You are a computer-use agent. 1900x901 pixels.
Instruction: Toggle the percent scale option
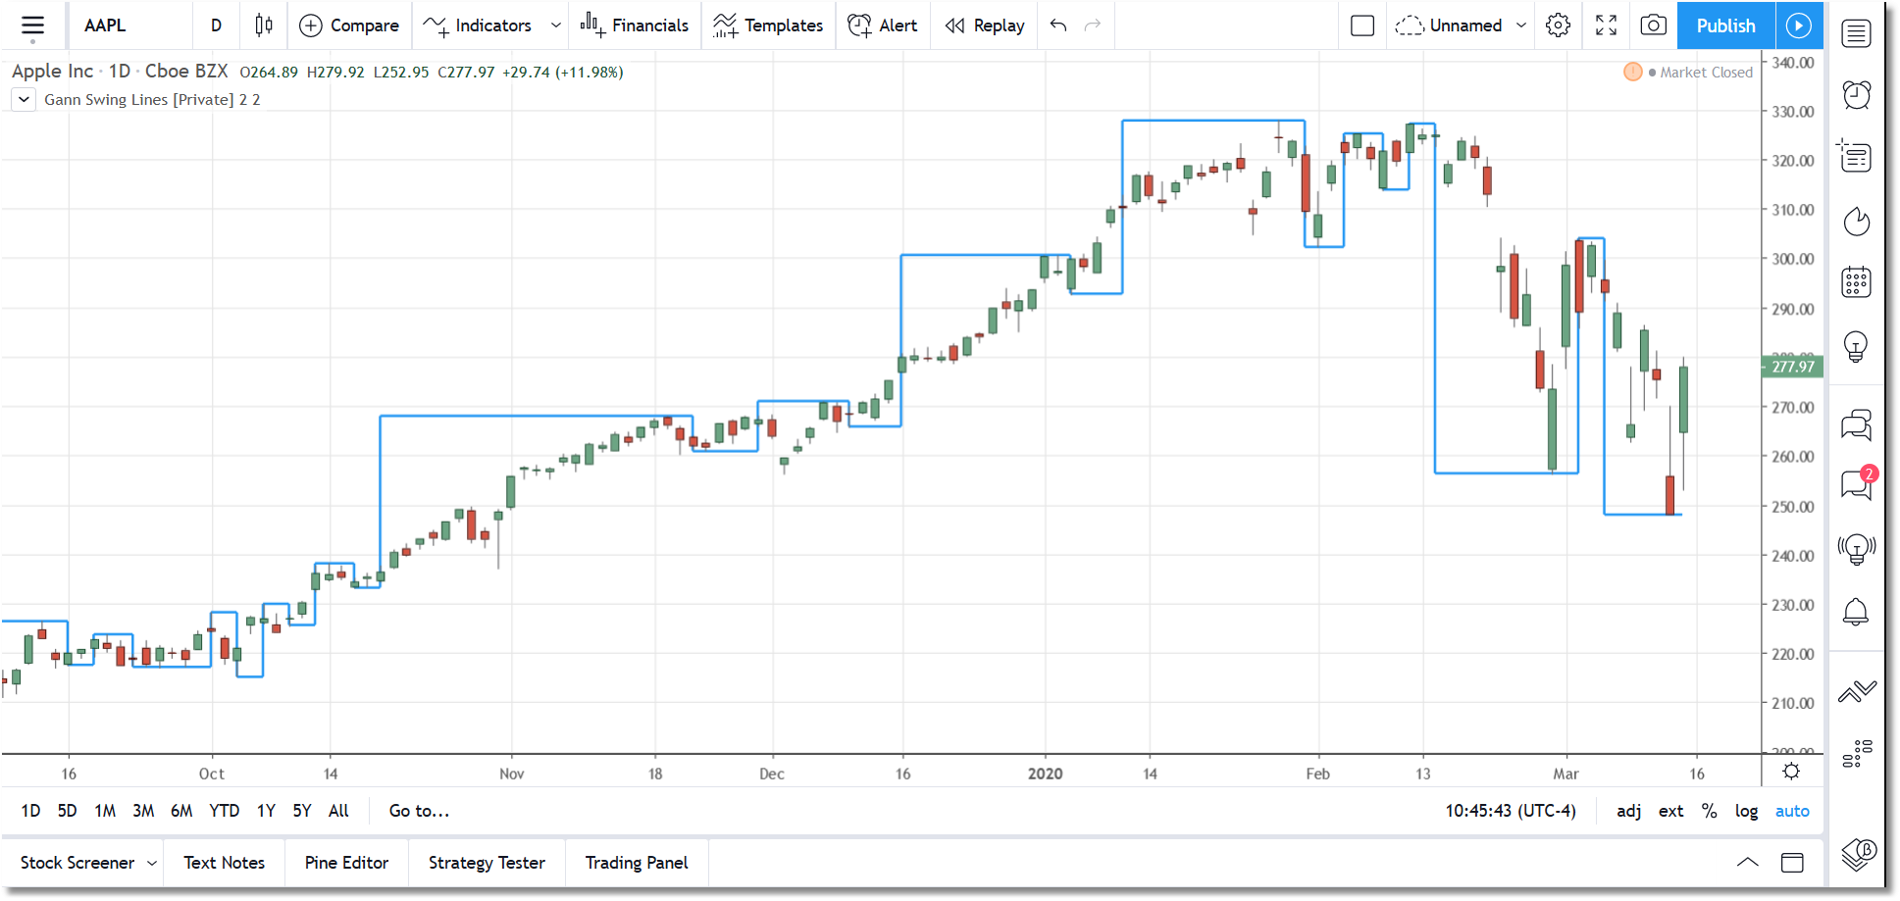(x=1709, y=811)
